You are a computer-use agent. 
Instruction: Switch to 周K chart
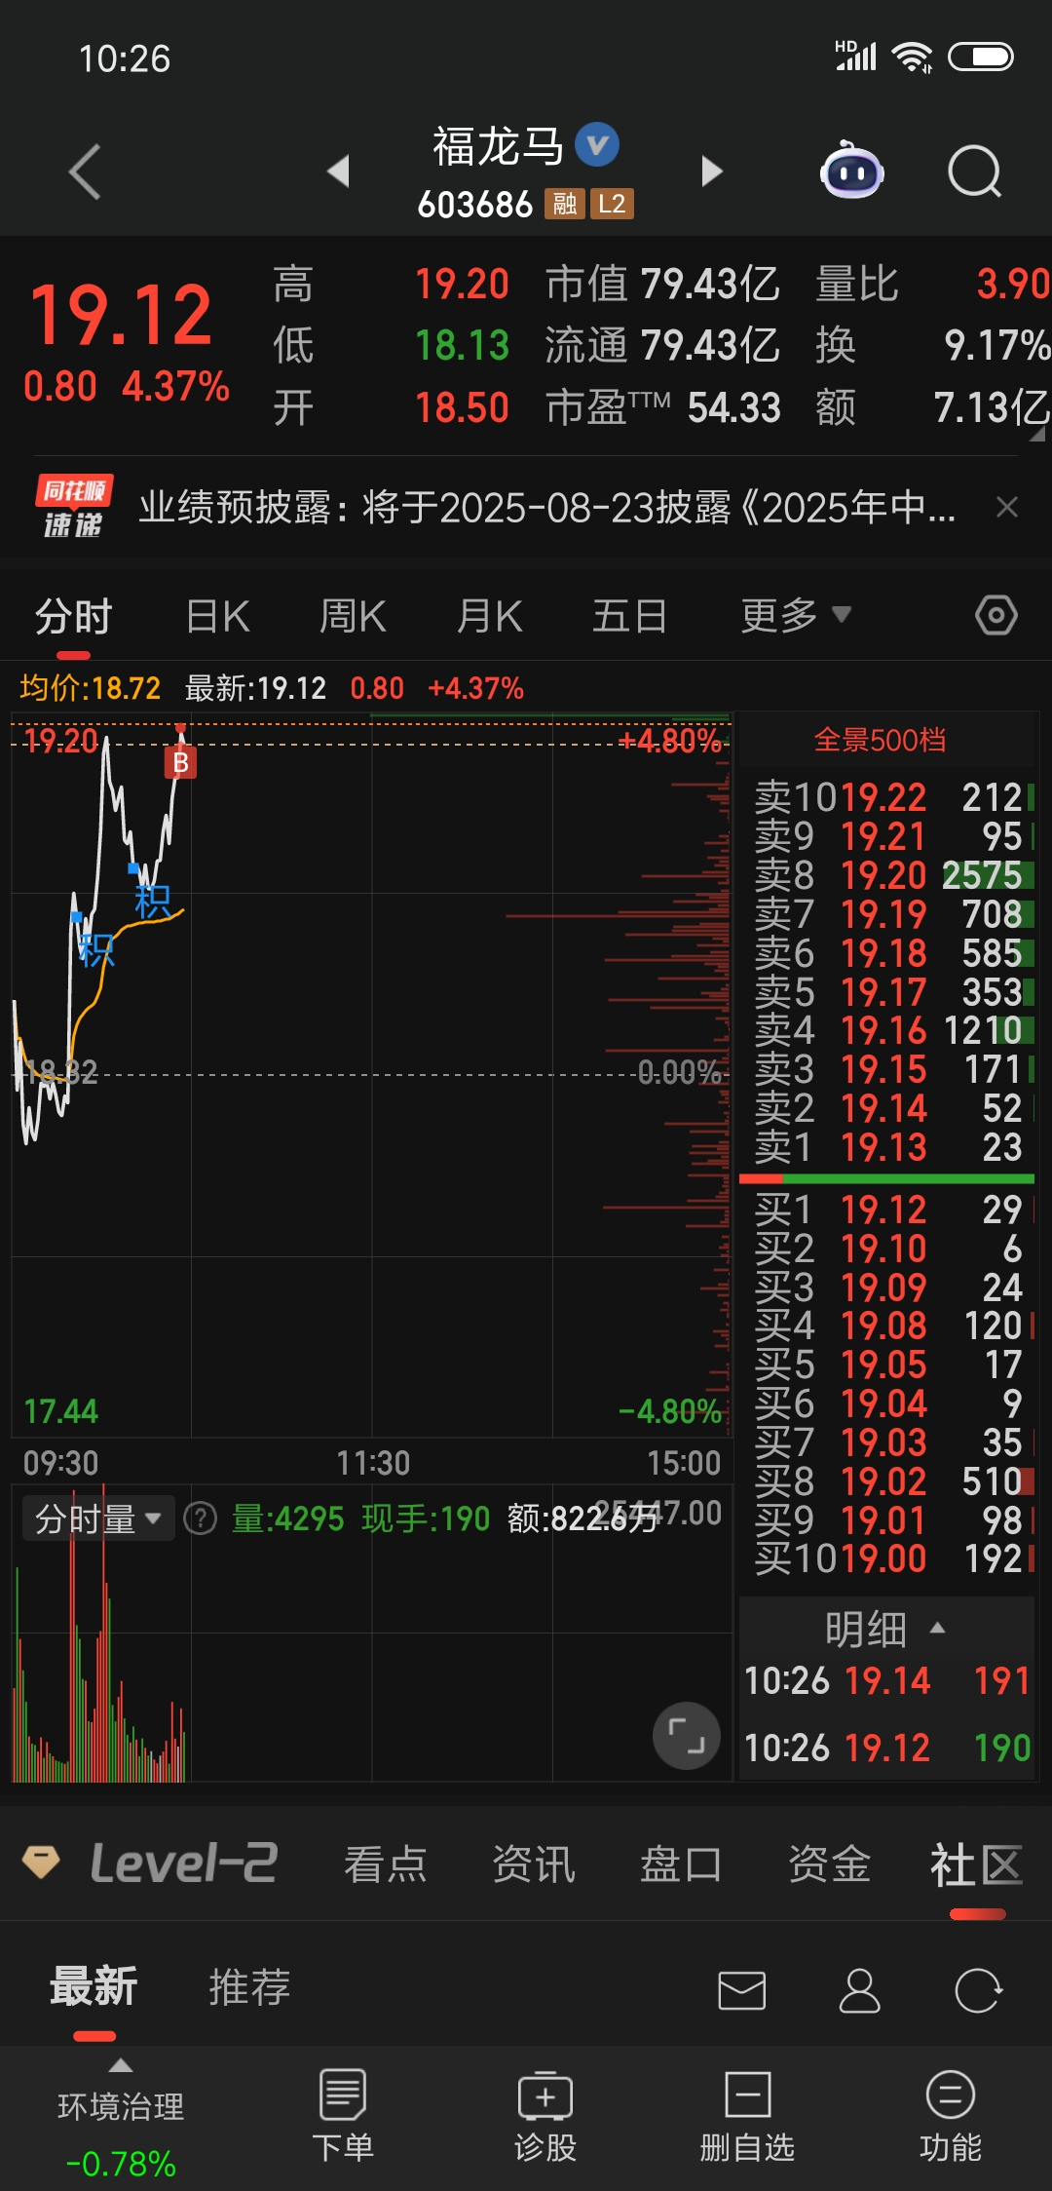(353, 616)
